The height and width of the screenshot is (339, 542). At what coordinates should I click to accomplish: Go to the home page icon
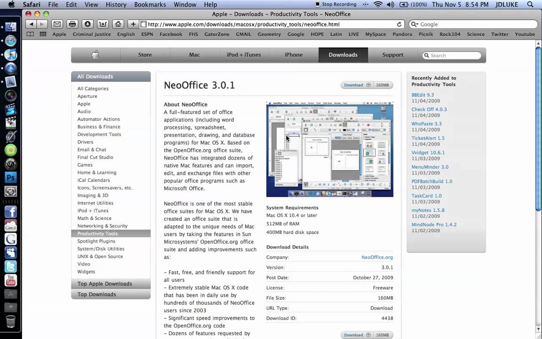coord(118,24)
